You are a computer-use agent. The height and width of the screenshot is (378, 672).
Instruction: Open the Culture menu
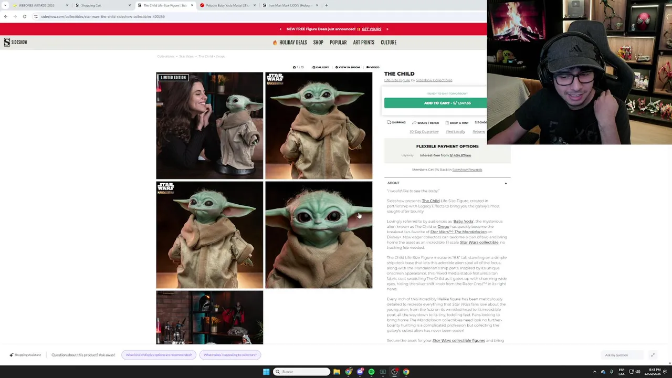388,43
